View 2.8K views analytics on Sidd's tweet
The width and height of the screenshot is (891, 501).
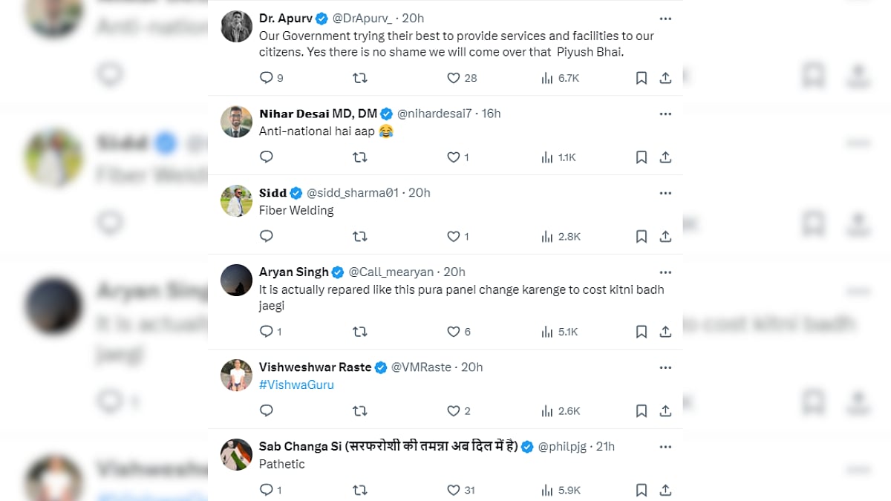[561, 237]
